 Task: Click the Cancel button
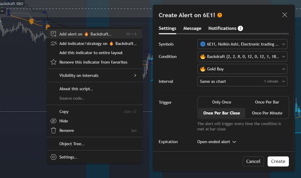pyautogui.click(x=253, y=161)
